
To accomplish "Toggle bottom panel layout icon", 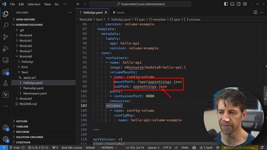I will 232,4.
